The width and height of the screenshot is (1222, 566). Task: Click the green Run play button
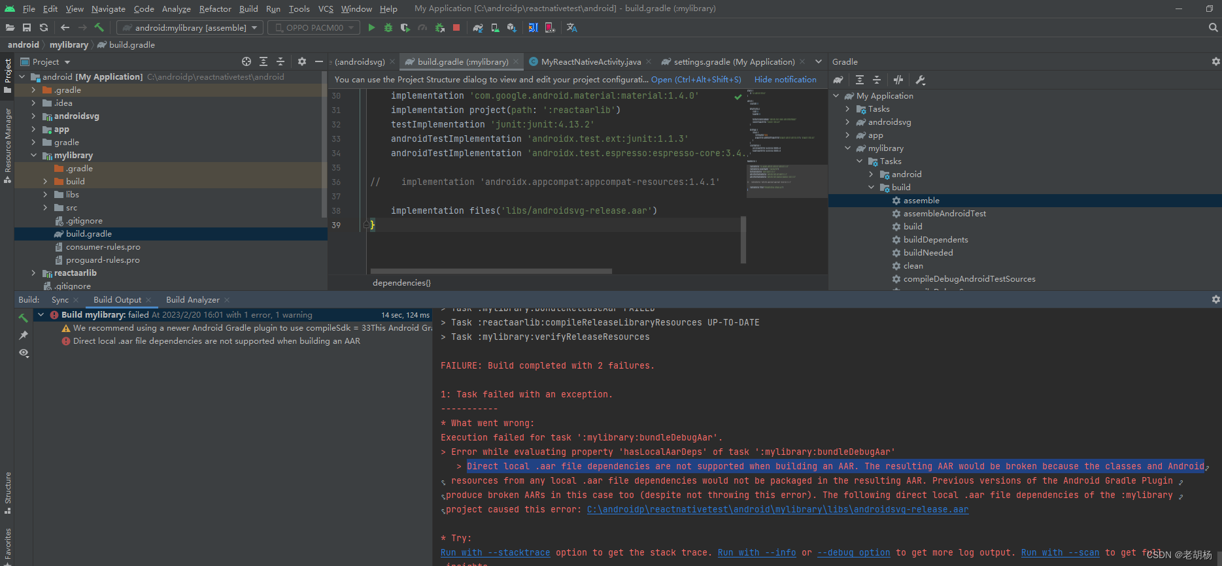(371, 27)
